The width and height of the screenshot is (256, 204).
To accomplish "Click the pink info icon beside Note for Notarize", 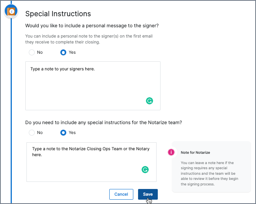I will [x=171, y=152].
